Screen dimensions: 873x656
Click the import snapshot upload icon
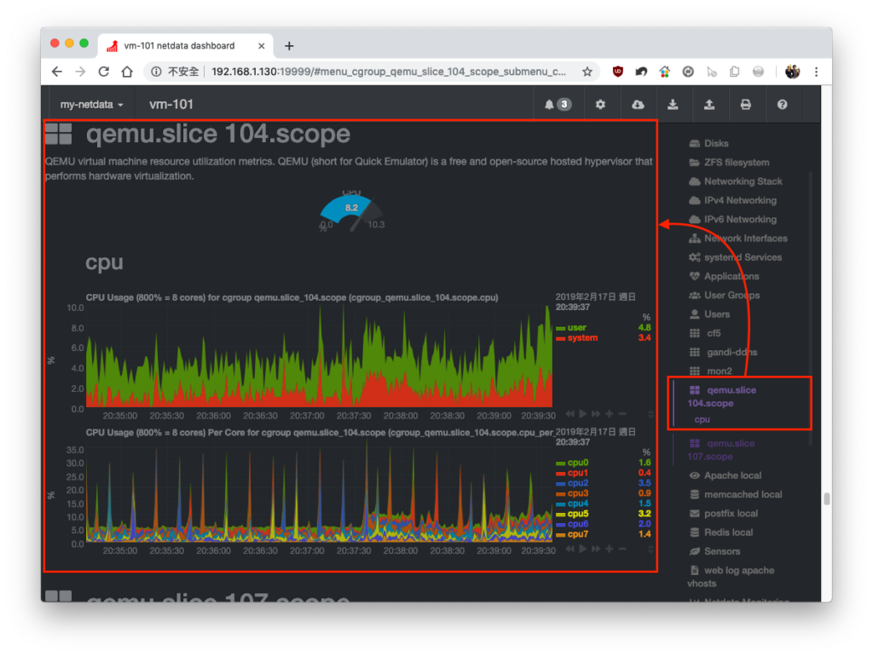point(708,105)
